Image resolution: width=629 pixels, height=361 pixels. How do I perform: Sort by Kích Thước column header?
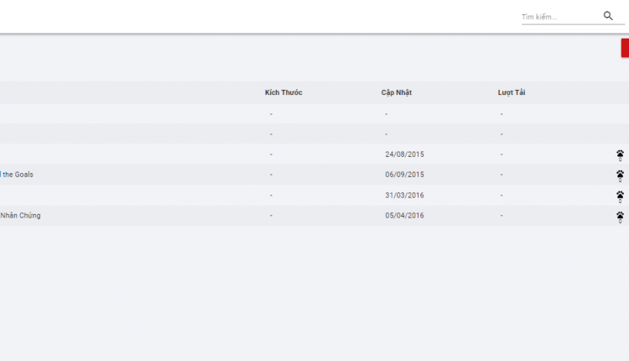click(x=283, y=92)
